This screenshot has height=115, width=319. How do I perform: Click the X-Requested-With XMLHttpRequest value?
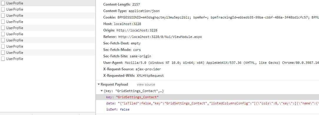150,76
